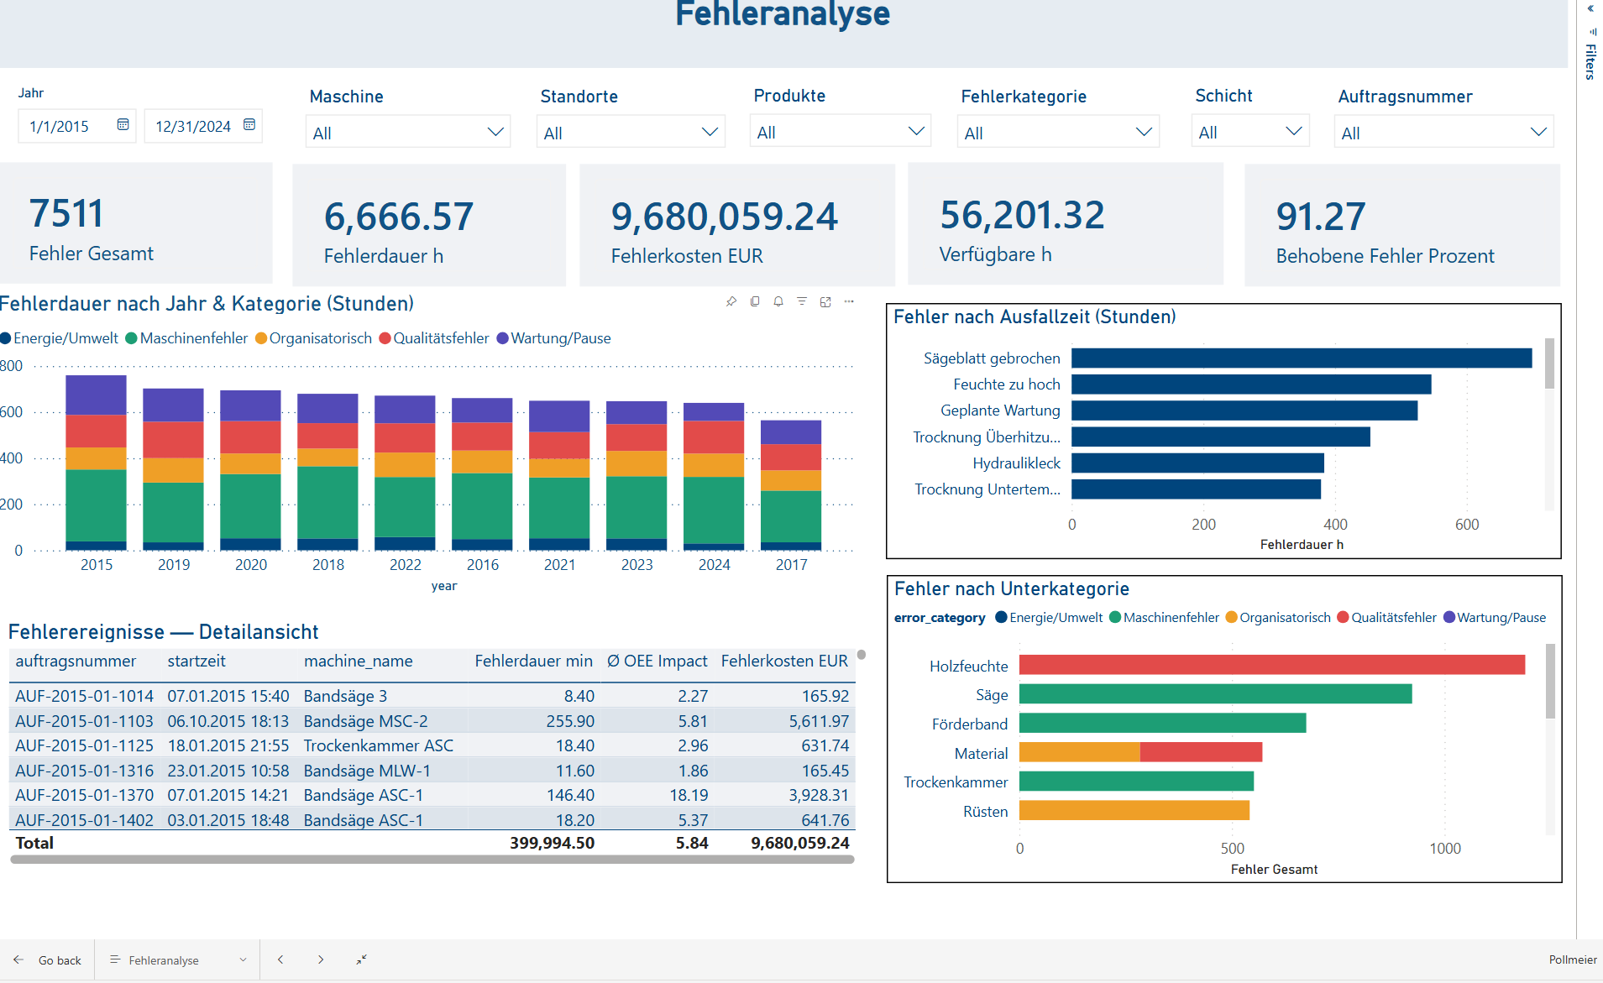
Task: Open calendar picker for the 12/31/2024 date
Action: (249, 124)
